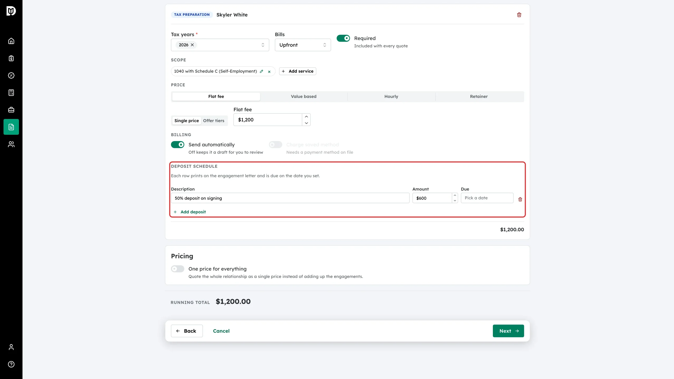
Task: Open the help question mark icon
Action: [x=11, y=364]
